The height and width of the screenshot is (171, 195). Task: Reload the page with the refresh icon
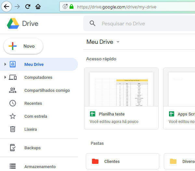click(28, 6)
